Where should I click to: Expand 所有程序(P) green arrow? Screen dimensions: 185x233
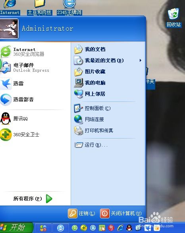[49, 199]
